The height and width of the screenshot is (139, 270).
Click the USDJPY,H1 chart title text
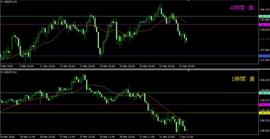[11, 72]
